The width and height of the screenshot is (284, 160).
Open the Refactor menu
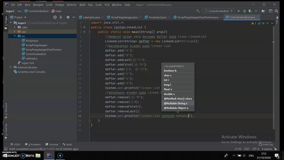[72, 5]
